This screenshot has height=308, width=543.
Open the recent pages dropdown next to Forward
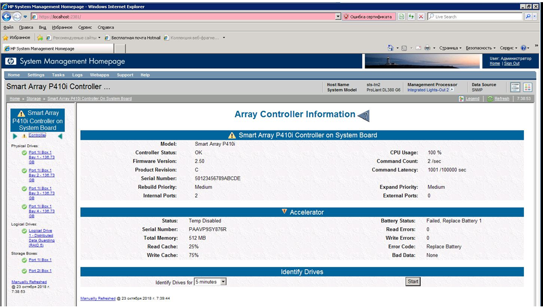25,16
